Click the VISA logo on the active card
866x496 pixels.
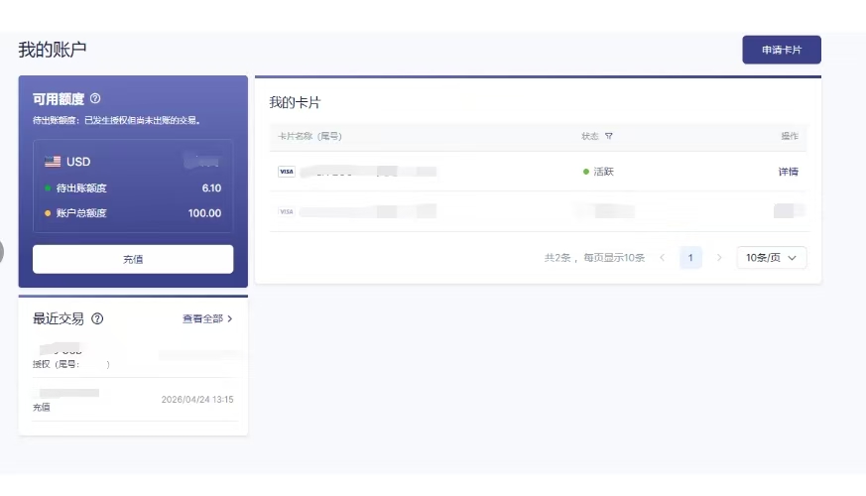[286, 172]
